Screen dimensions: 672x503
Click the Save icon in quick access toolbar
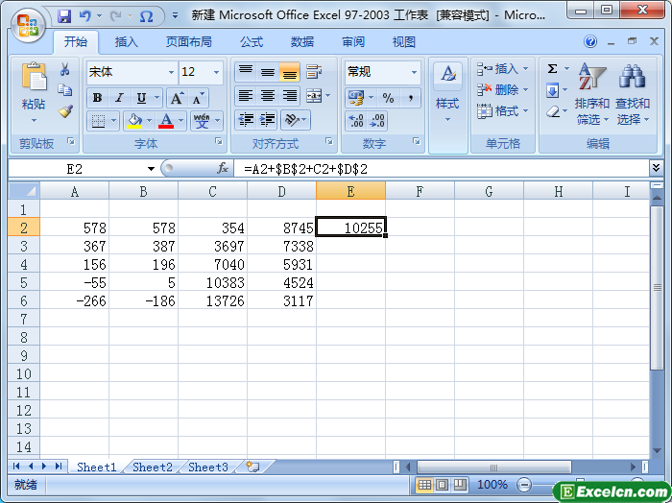(64, 16)
